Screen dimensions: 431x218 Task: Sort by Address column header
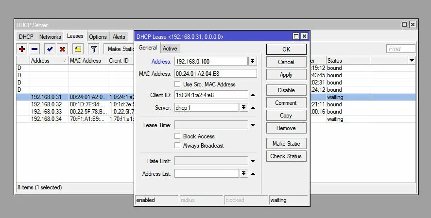[x=49, y=60]
